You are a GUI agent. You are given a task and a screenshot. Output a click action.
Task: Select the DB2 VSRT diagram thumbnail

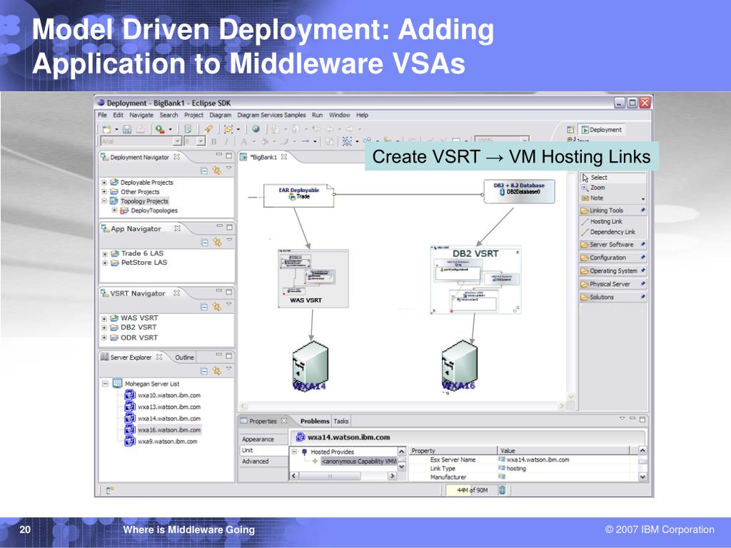point(475,280)
